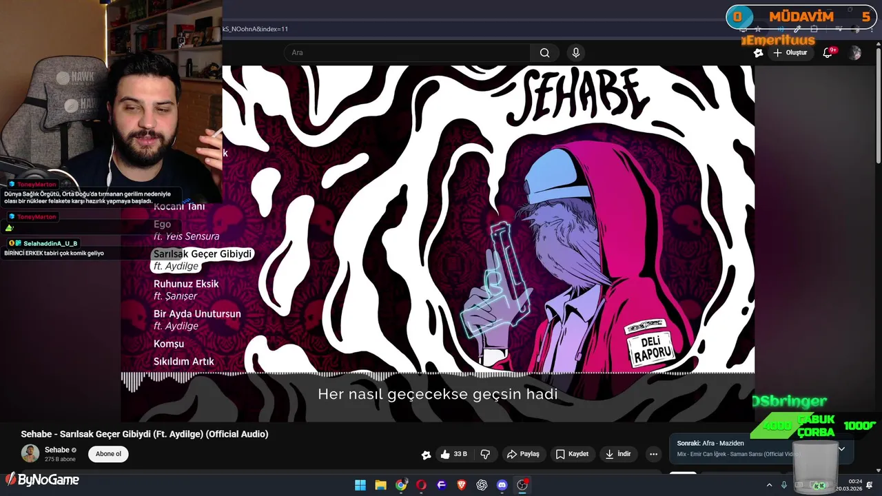Image resolution: width=882 pixels, height=496 pixels.
Task: Switch to Chrome in the taskbar
Action: [401, 485]
